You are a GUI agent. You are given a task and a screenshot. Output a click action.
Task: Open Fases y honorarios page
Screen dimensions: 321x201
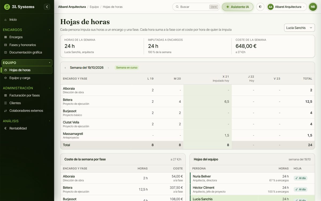22,45
